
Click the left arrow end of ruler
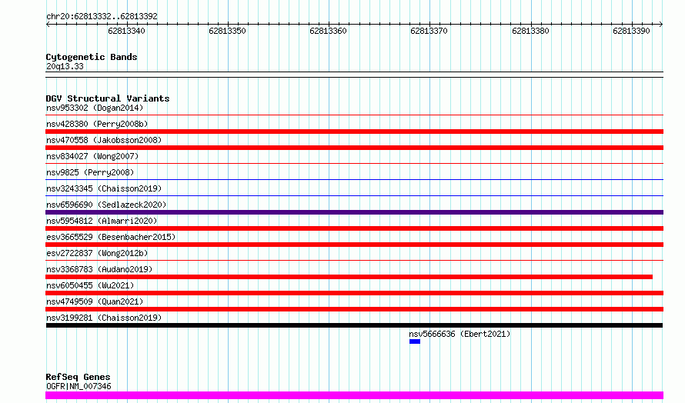tap(48, 24)
